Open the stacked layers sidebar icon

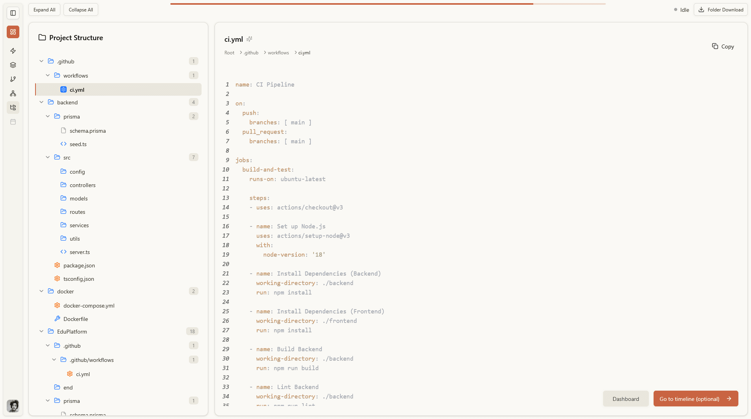13,65
